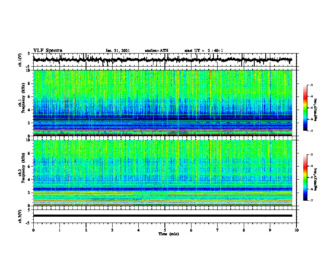This screenshot has width=334, height=258.
Task: Click the ch.1 spectrogram plot area
Action: 162,103
